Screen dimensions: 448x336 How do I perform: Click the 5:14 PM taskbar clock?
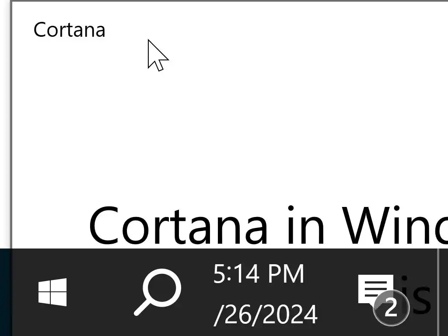(x=259, y=274)
